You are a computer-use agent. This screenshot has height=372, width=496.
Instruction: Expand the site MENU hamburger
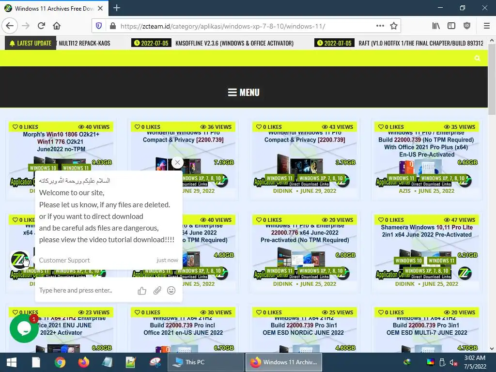click(244, 93)
